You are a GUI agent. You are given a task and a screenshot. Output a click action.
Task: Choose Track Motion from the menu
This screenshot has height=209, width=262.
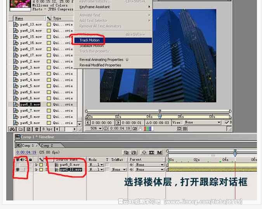113,40
